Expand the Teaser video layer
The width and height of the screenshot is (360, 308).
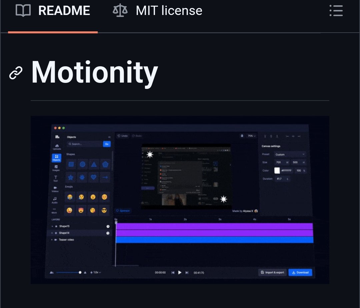[x=52, y=240]
